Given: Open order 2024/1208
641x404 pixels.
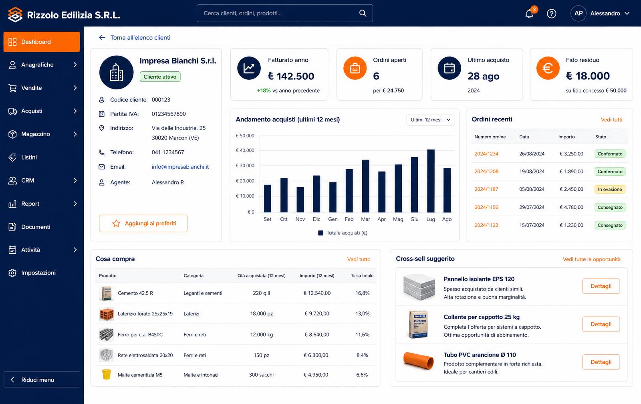Looking at the screenshot, I should click(486, 172).
